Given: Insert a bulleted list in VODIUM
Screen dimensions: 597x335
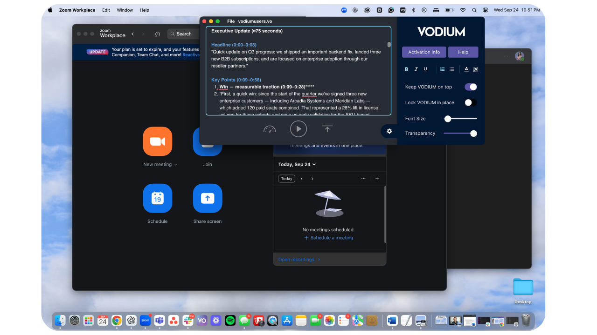Looking at the screenshot, I should pyautogui.click(x=452, y=69).
